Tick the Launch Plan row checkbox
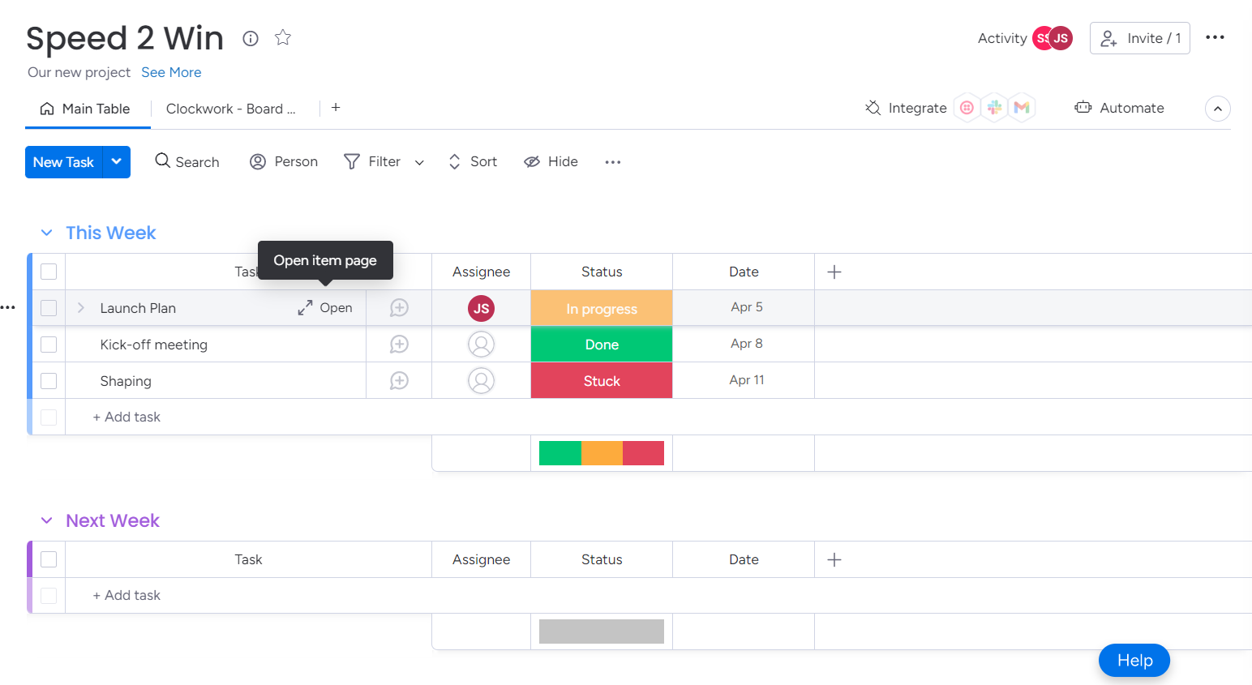 49,308
